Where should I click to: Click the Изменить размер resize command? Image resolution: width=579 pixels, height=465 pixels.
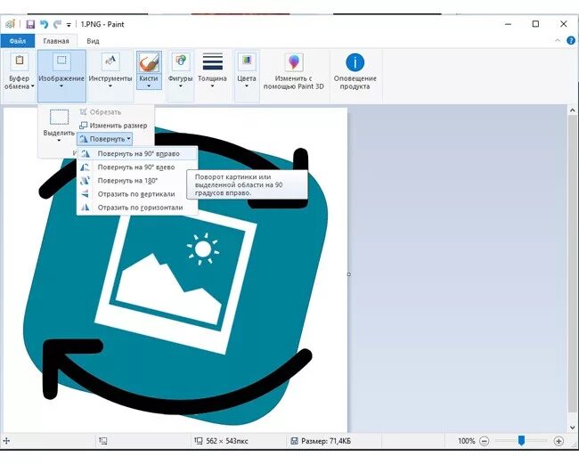(x=113, y=126)
